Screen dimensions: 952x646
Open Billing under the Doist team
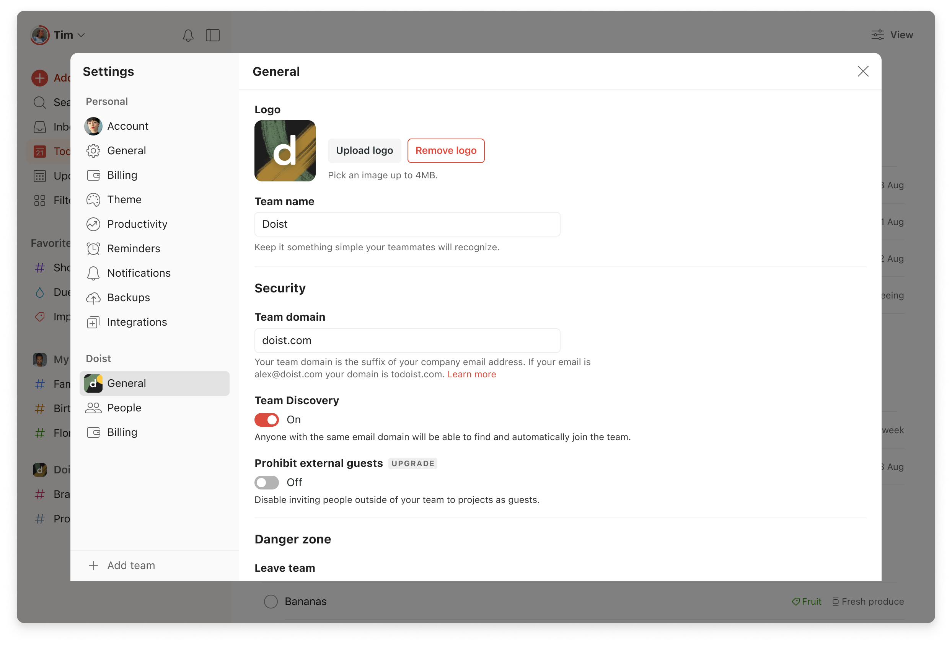(122, 432)
